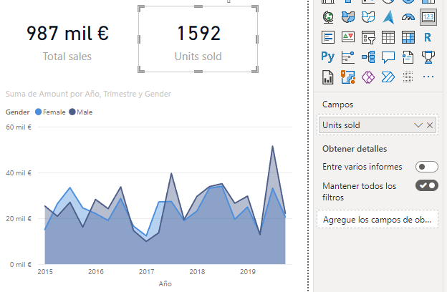Add a Q&A visual
This screenshot has width=447, height=292.
pos(388,57)
